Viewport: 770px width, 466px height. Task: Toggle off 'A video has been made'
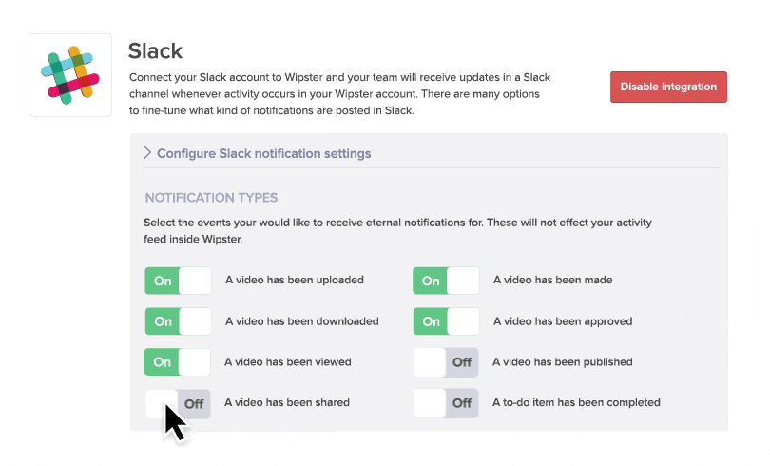(x=446, y=281)
